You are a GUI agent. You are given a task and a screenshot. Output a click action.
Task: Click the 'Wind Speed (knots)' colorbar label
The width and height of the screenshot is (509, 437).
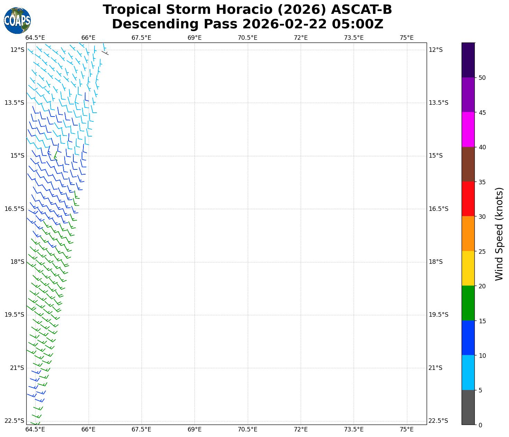pos(499,234)
